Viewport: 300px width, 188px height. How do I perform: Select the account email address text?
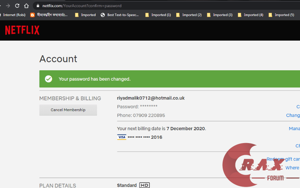[x=151, y=98]
